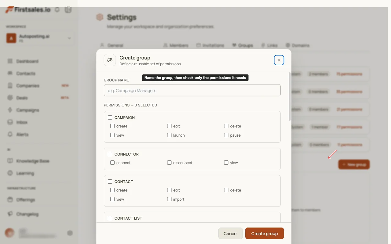
Task: Switch to the General settings tab
Action: [112, 45]
